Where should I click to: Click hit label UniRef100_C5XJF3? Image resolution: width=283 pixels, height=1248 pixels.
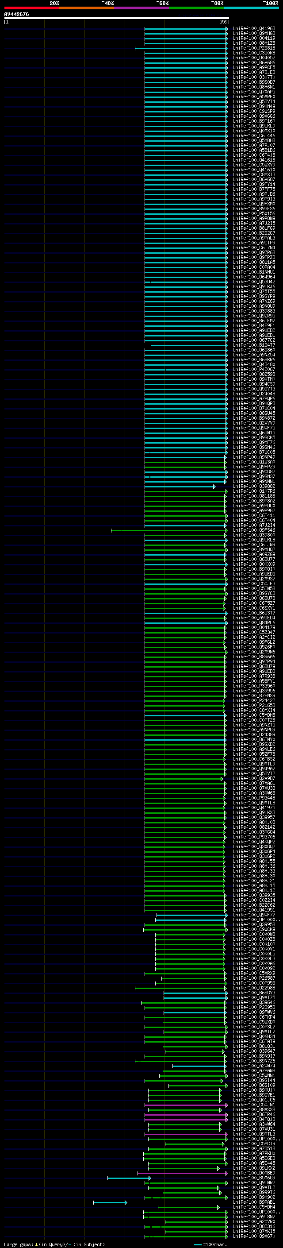coord(253,584)
